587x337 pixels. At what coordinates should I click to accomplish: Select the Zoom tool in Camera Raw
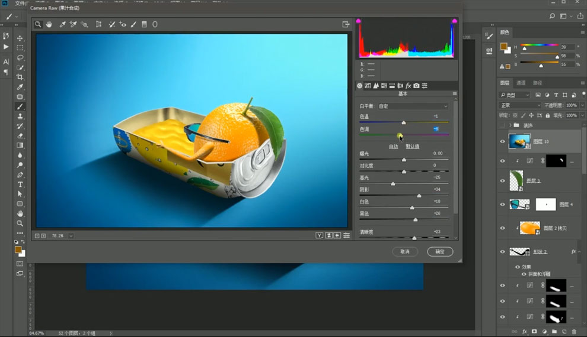pos(38,24)
